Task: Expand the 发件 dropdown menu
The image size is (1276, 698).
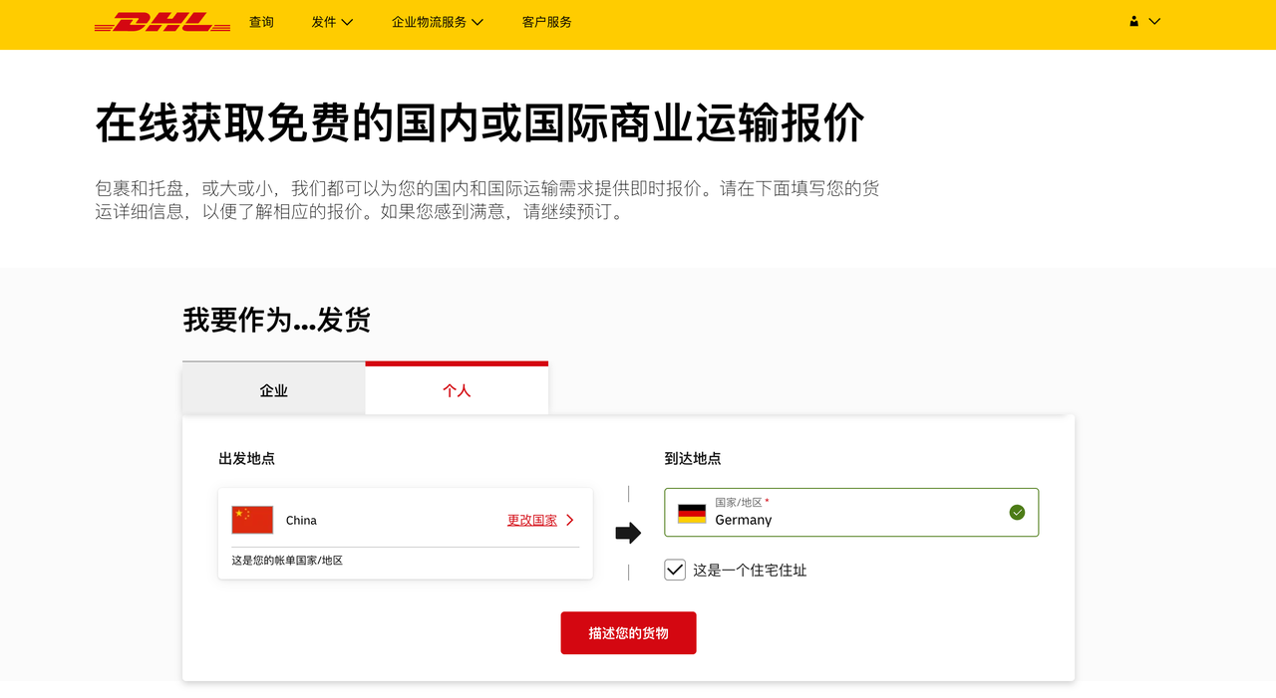Action: (332, 22)
